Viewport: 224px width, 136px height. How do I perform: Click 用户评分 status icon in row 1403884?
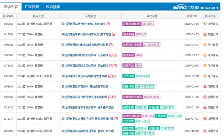point(205,45)
